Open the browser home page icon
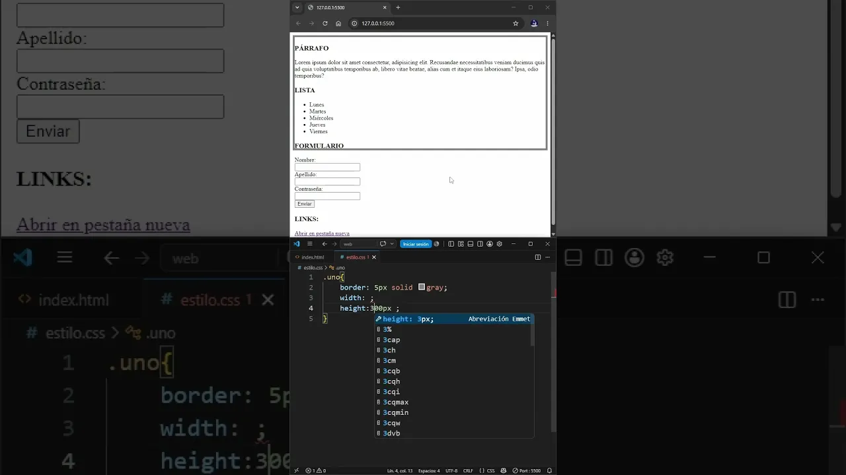This screenshot has height=475, width=846. (338, 23)
